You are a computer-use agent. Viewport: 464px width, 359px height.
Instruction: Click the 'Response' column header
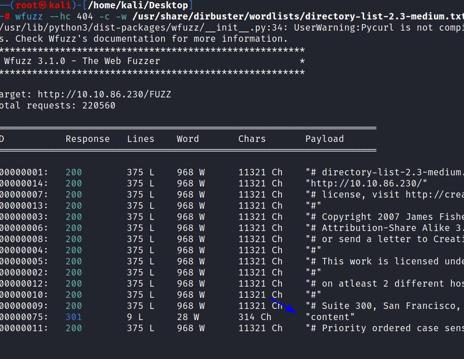click(x=88, y=139)
